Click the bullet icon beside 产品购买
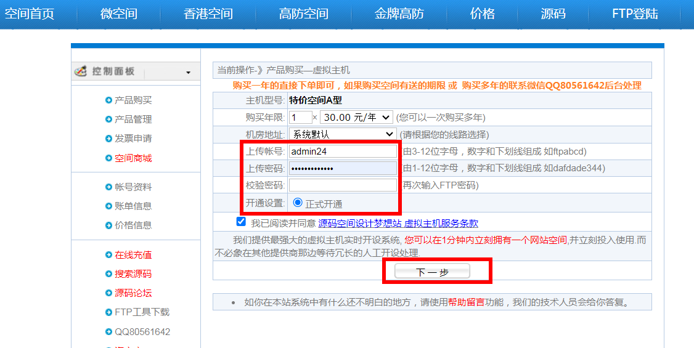The height and width of the screenshot is (348, 694). (108, 100)
